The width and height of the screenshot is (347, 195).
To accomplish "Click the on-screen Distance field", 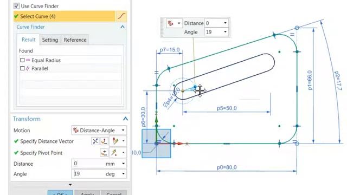I will click(213, 23).
